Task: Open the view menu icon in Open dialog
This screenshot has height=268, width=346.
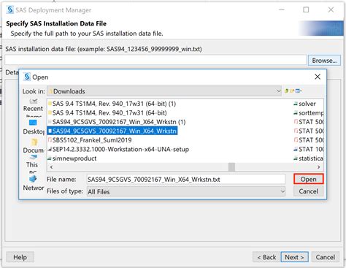Action: coord(299,91)
